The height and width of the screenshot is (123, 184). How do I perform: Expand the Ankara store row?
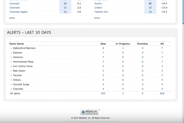click(x=11, y=80)
